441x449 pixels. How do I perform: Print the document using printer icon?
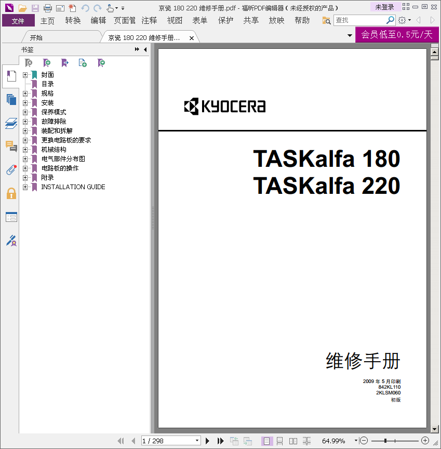47,8
